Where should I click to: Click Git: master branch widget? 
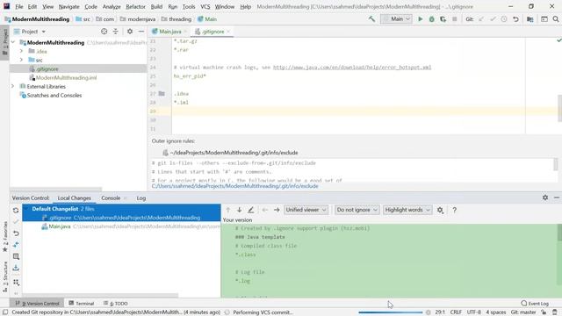click(523, 312)
